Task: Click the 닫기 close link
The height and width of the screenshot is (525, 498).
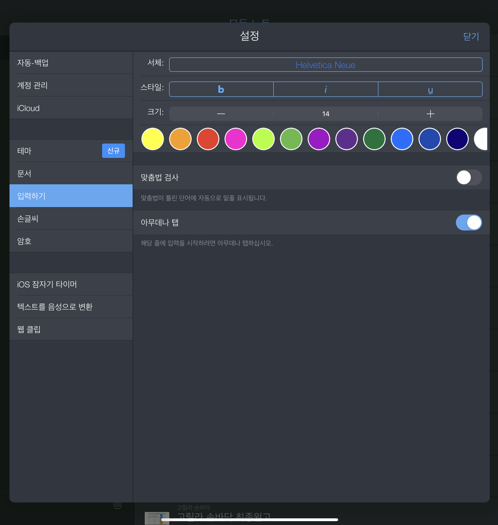Action: pyautogui.click(x=471, y=36)
